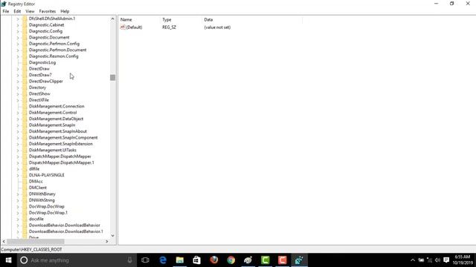Select the DNWithString key
476x267 pixels.
[x=42, y=200]
